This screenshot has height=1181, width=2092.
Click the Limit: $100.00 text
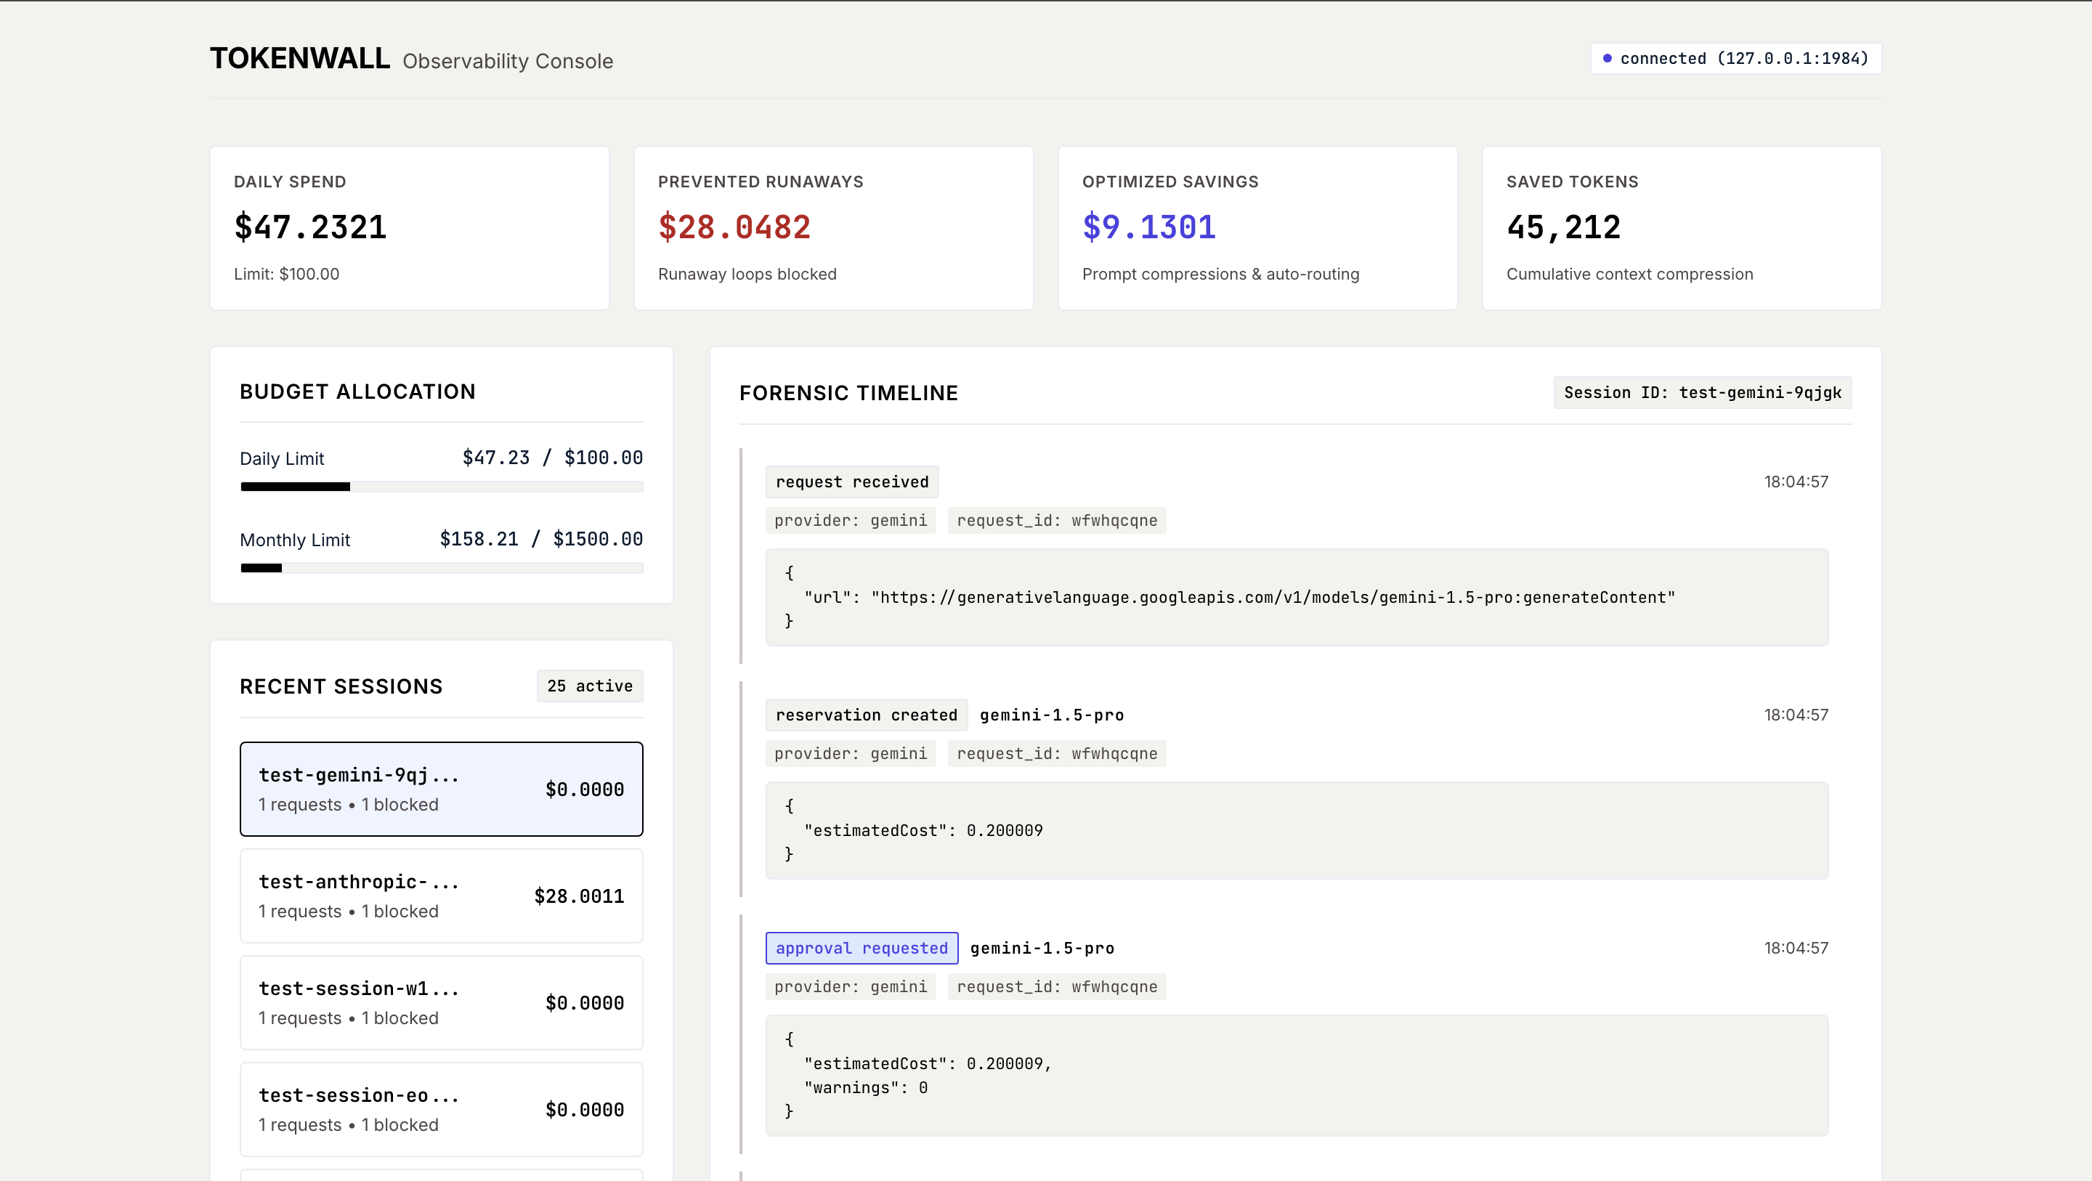287,274
